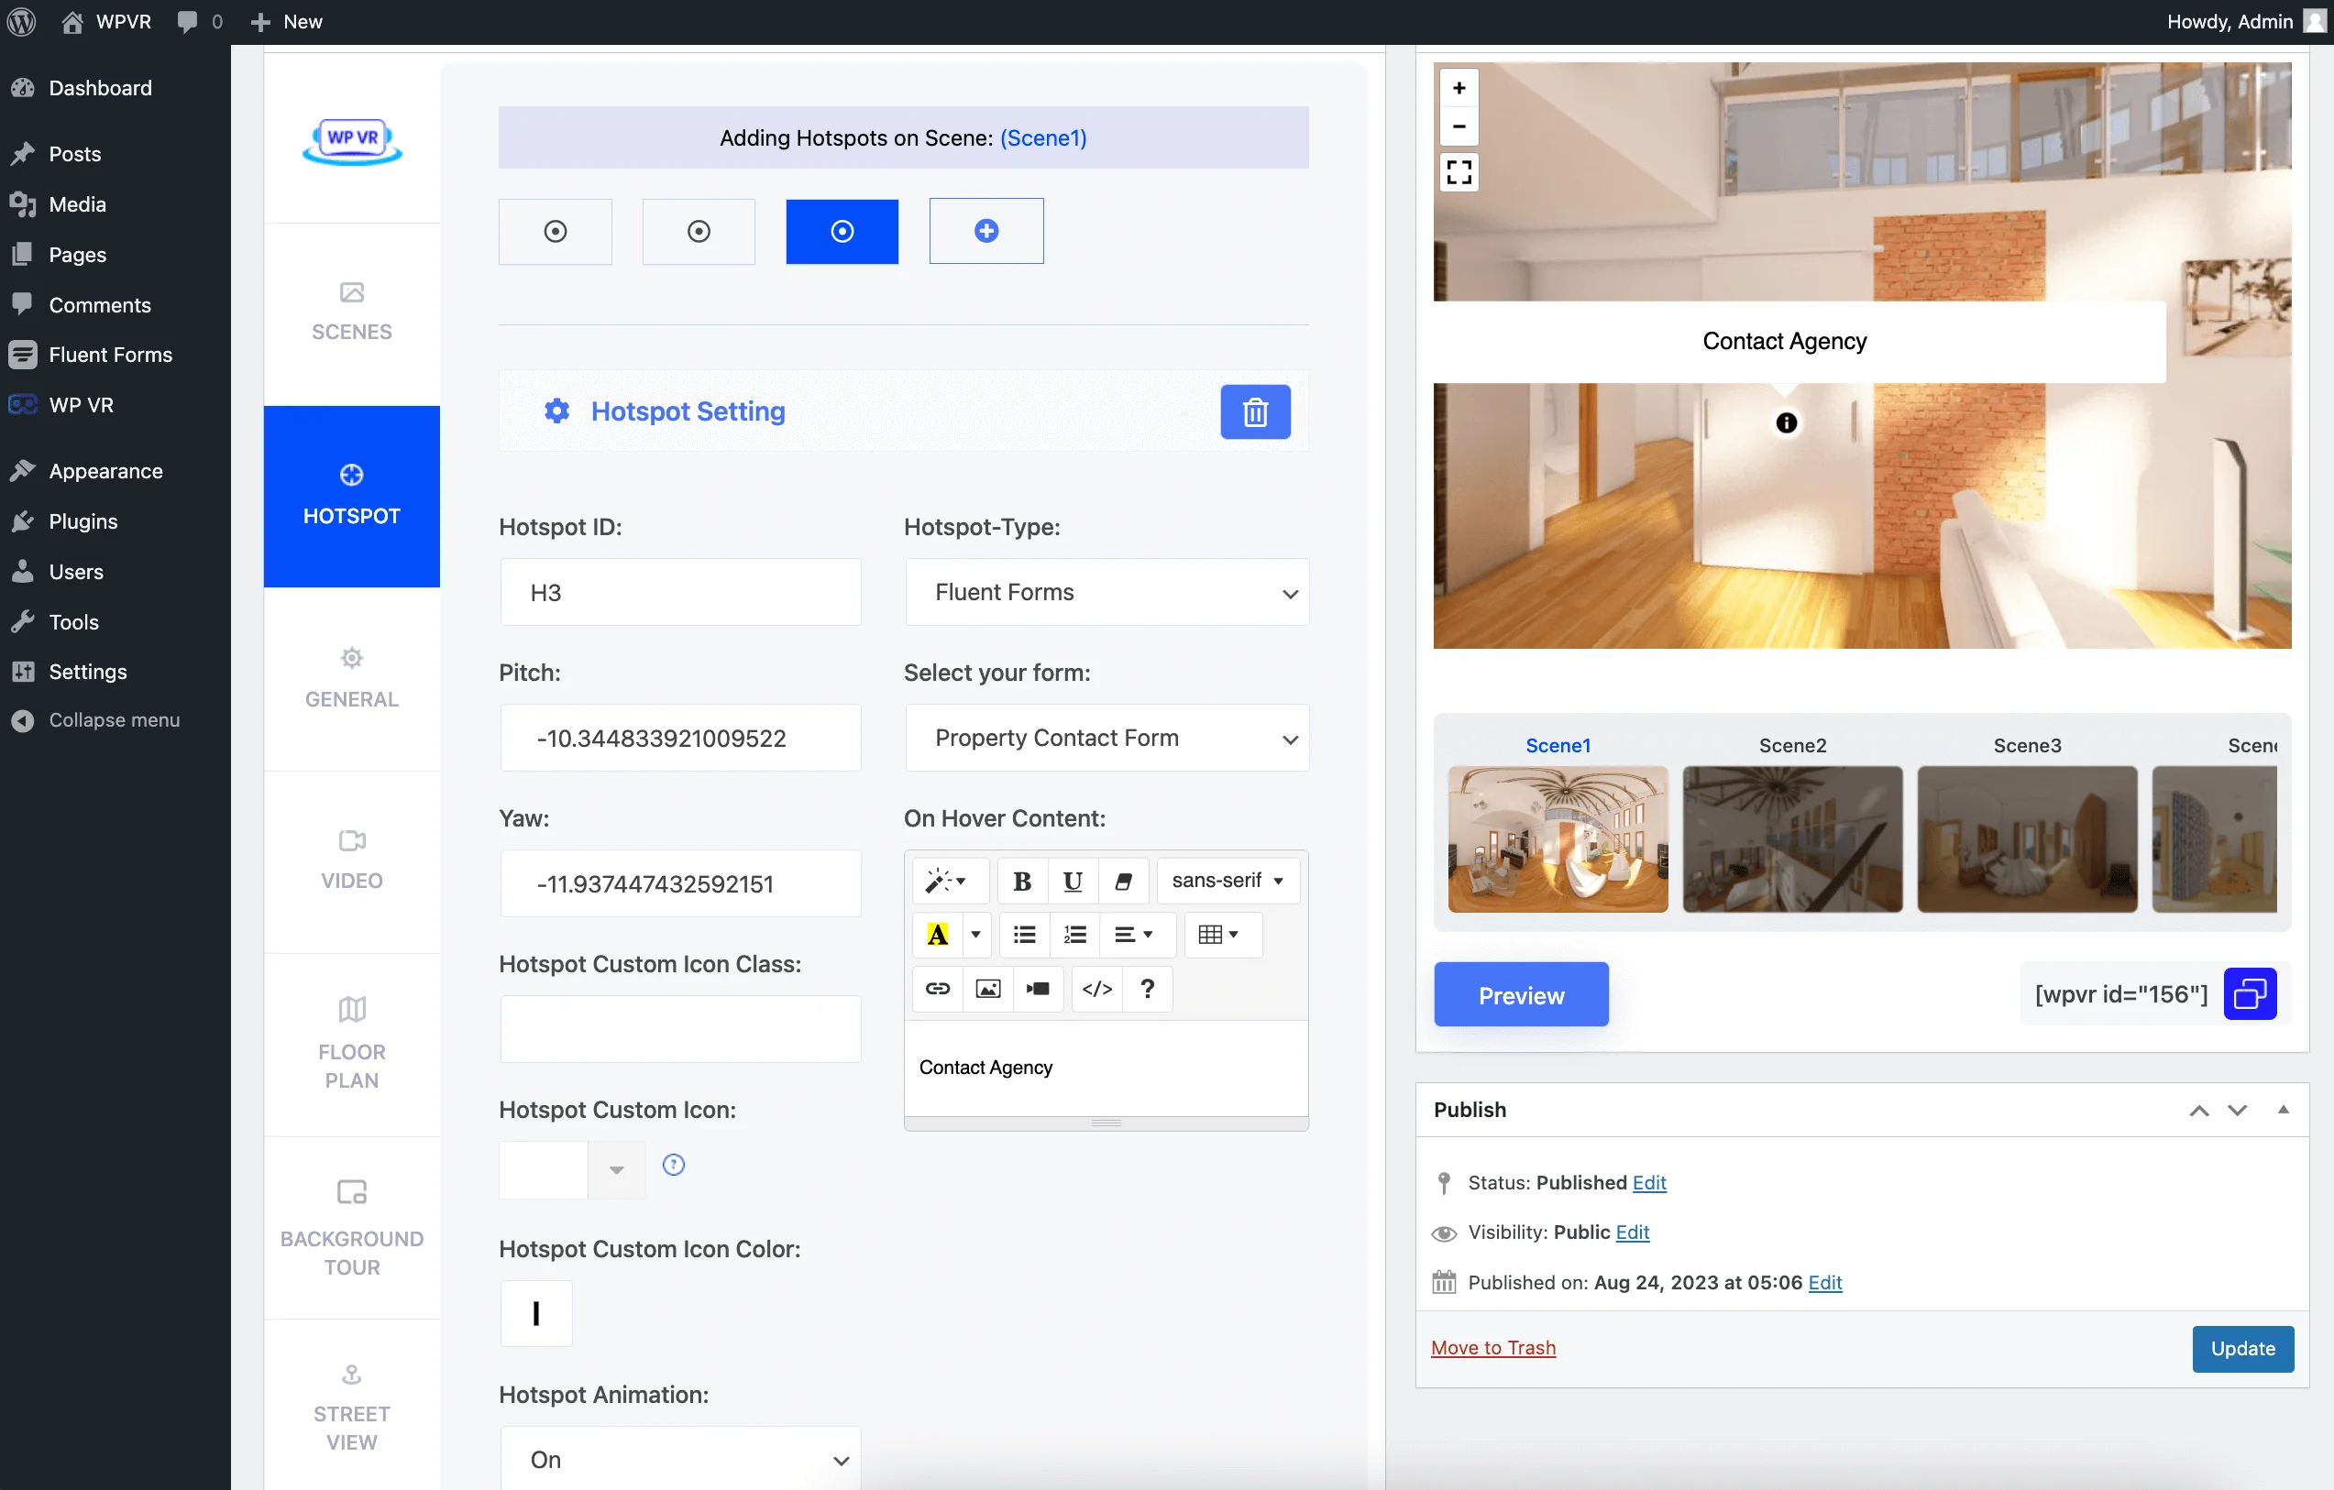The image size is (2334, 1490).
Task: Select the Hotspot-Type dropdown menu
Action: coord(1106,590)
